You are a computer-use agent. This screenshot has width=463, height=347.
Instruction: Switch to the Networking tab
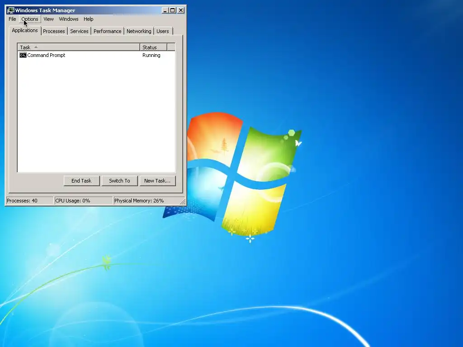click(139, 31)
